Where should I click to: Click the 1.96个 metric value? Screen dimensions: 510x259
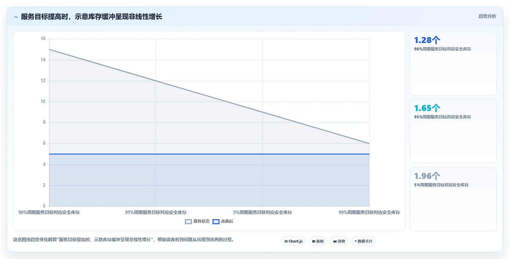[427, 176]
